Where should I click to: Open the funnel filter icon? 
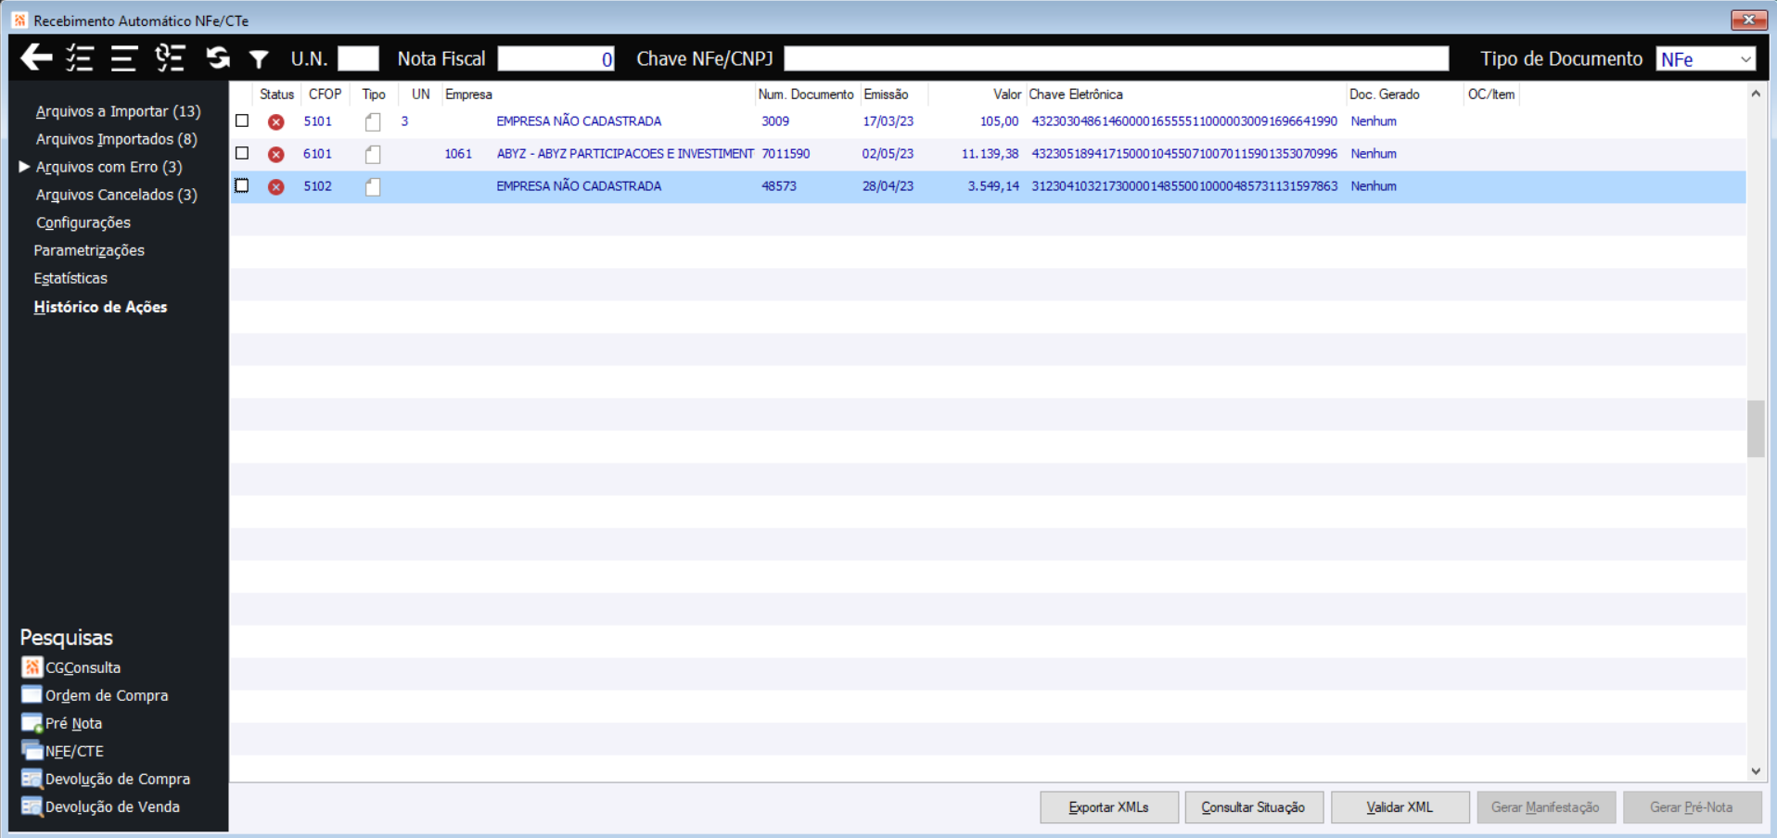259,59
